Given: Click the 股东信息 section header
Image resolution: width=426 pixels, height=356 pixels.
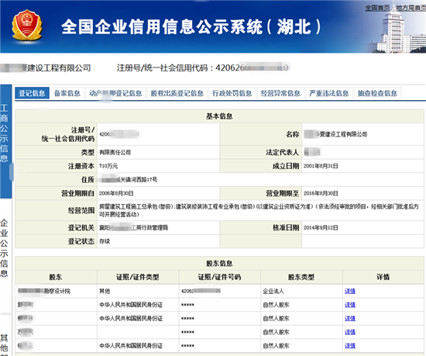Looking at the screenshot, I should click(219, 263).
